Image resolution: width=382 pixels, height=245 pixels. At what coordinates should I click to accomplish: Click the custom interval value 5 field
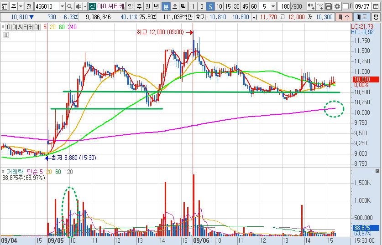pos(265,6)
